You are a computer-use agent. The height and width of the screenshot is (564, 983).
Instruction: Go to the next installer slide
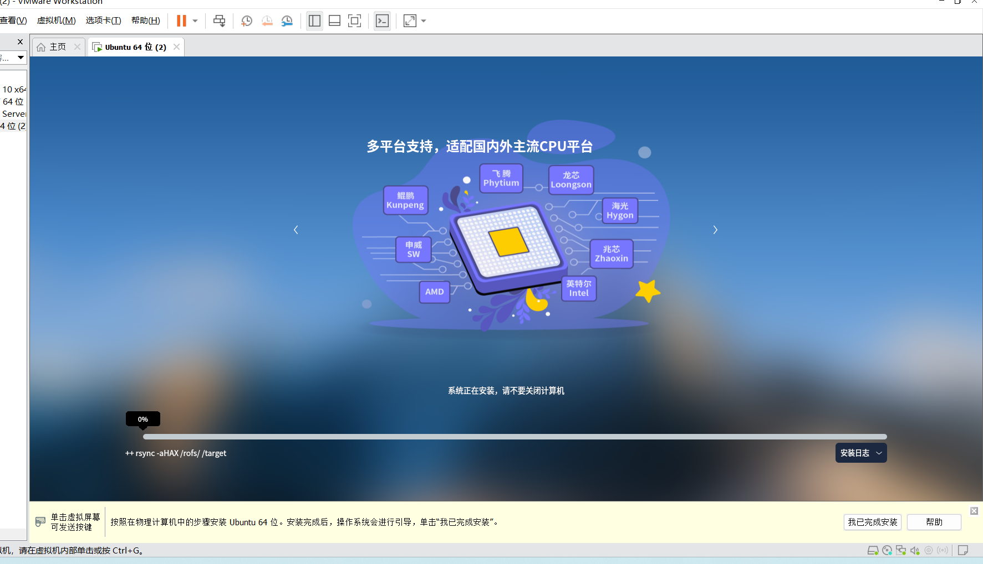tap(715, 230)
